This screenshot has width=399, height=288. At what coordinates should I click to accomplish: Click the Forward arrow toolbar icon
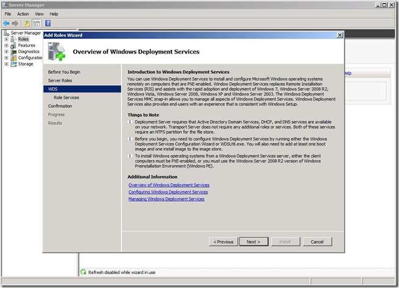pos(16,23)
